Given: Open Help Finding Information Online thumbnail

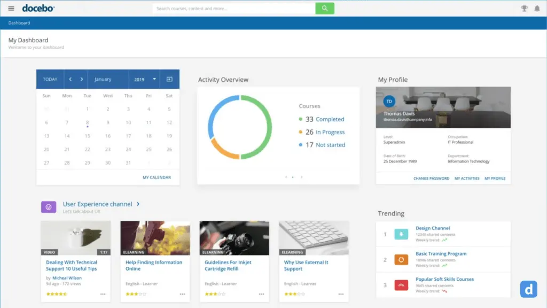Looking at the screenshot, I should coord(155,238).
